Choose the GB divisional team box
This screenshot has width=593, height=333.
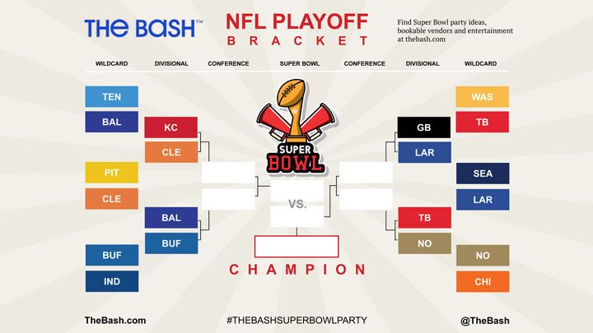(424, 127)
